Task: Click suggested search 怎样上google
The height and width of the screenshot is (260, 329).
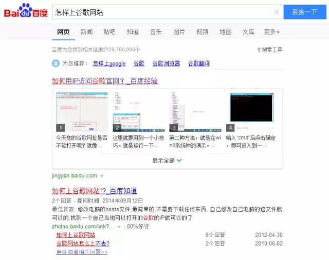Action: (109, 64)
